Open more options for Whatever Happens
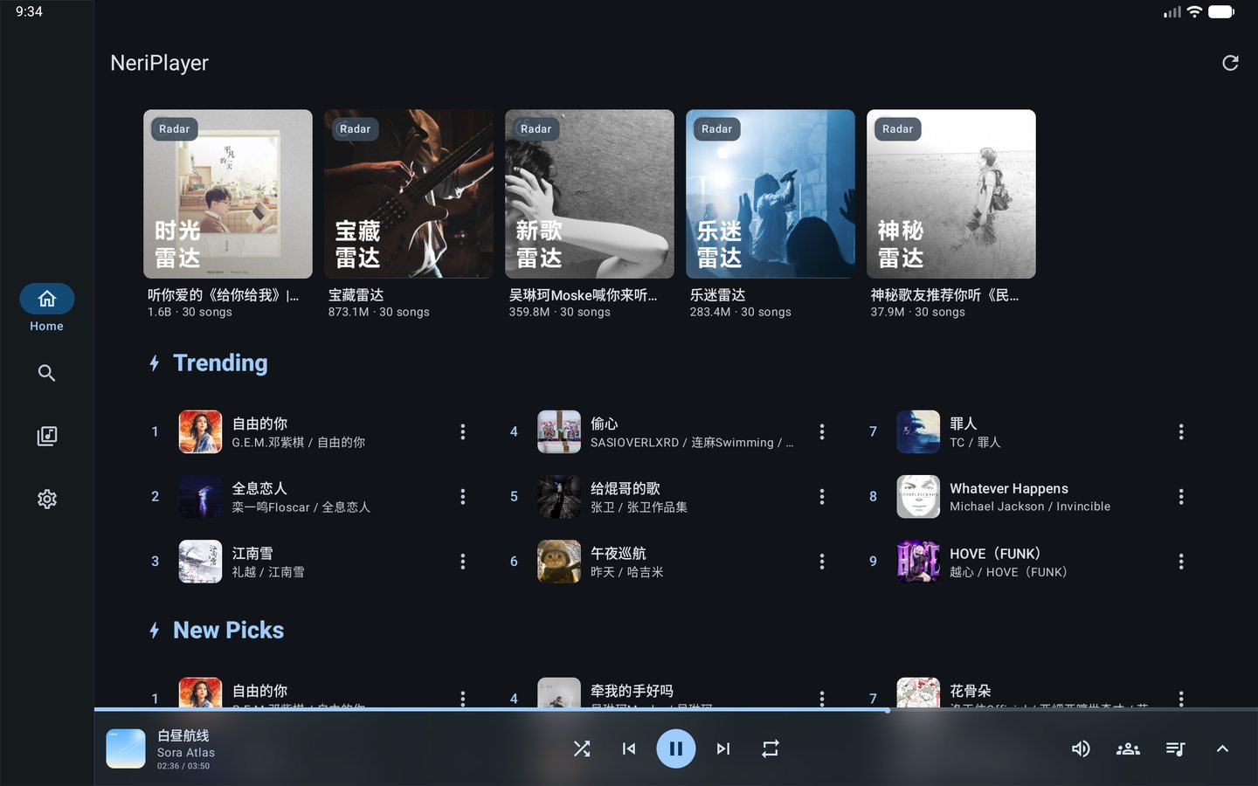1258x786 pixels. click(x=1181, y=496)
